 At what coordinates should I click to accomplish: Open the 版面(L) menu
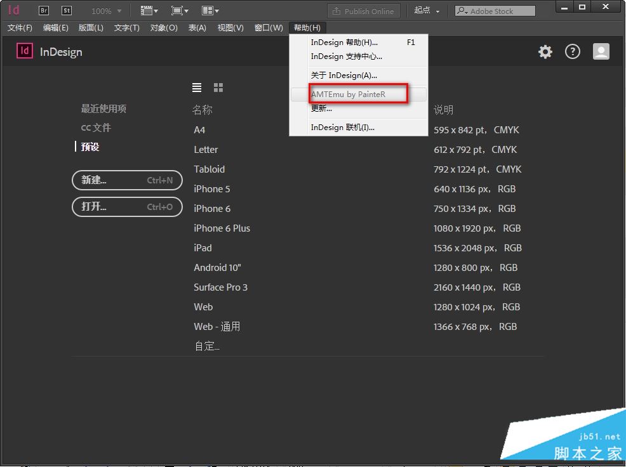coord(91,27)
